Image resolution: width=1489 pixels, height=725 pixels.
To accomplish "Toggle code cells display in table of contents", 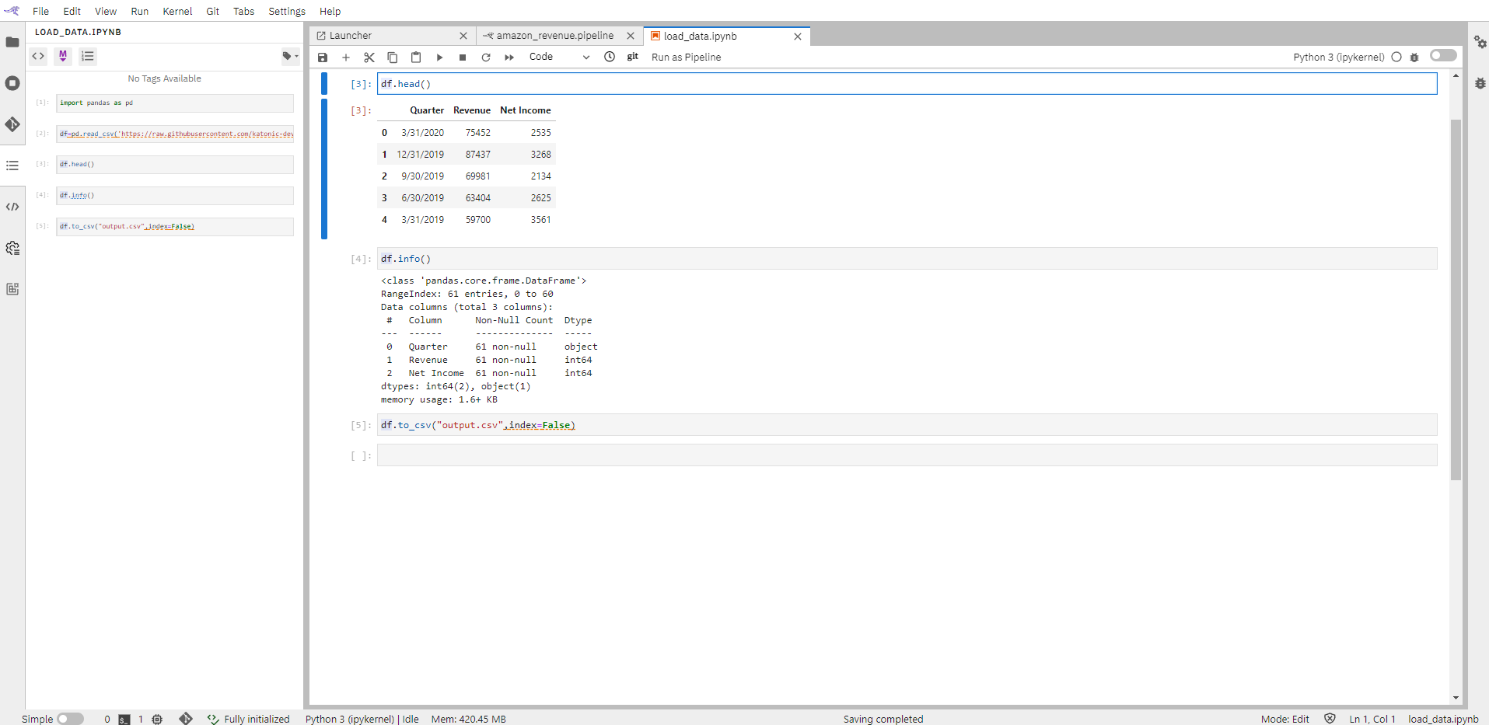I will coord(38,56).
